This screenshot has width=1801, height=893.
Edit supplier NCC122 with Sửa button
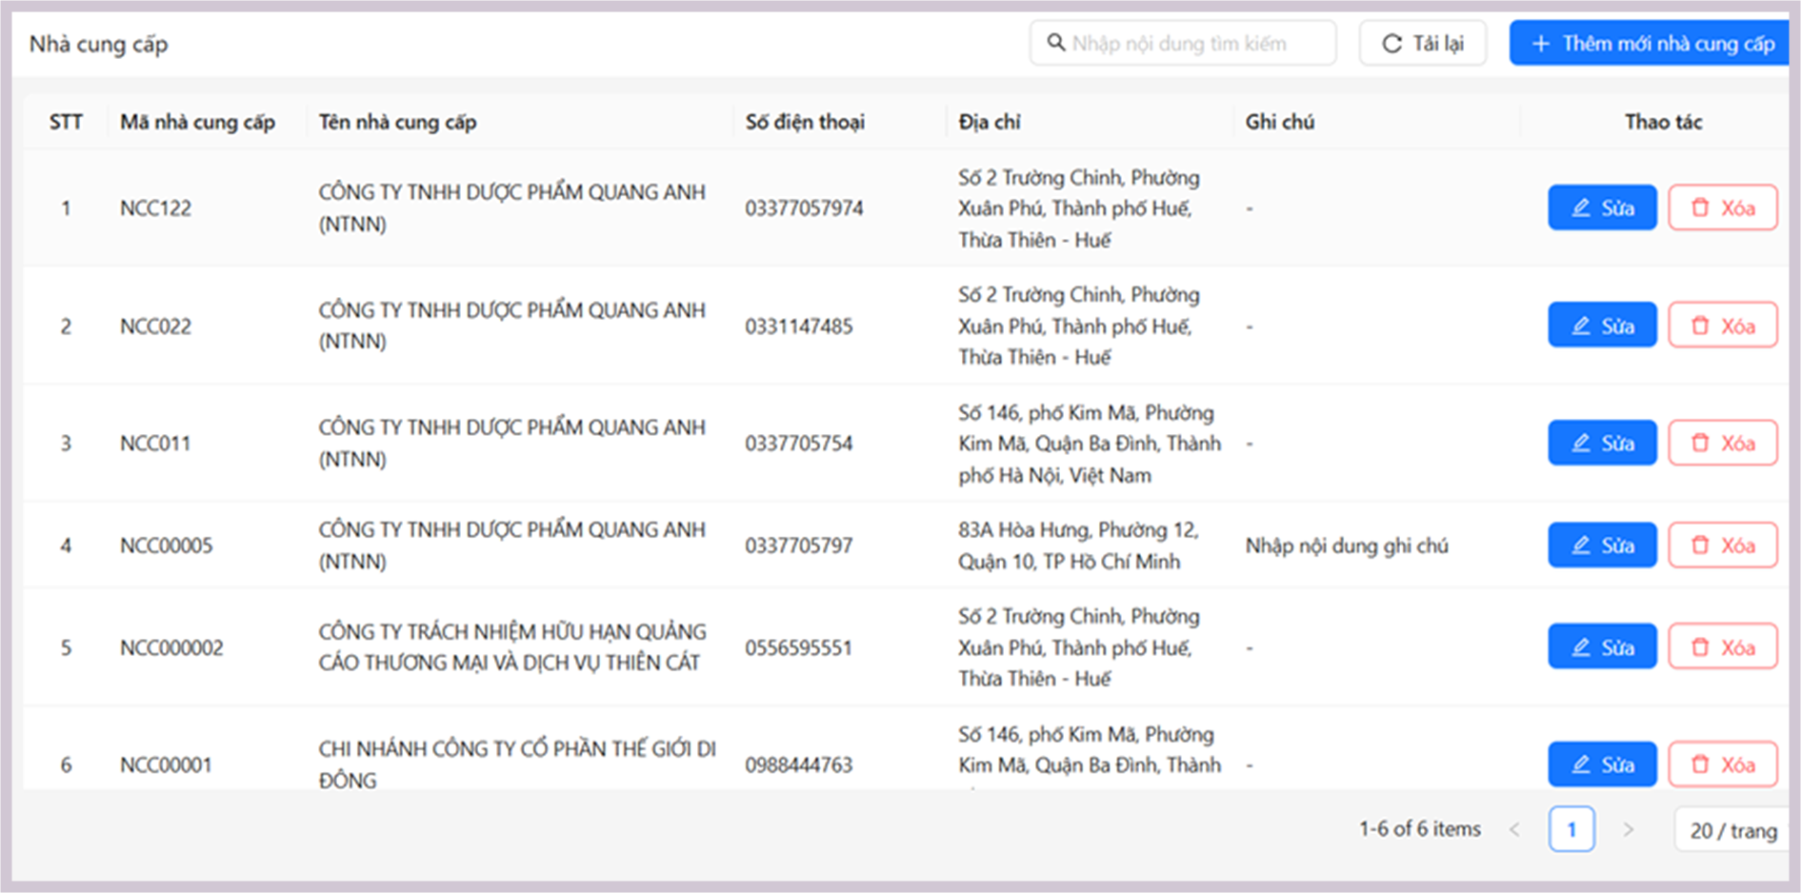coord(1602,208)
